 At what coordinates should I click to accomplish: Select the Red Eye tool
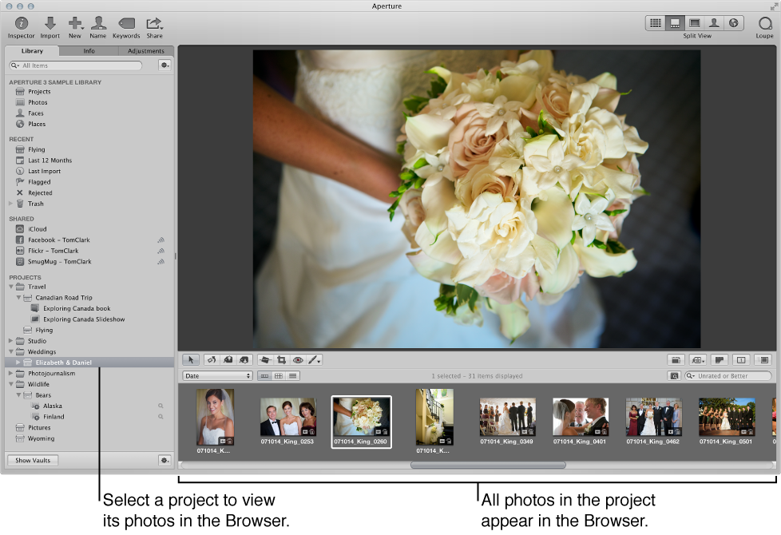click(x=298, y=360)
